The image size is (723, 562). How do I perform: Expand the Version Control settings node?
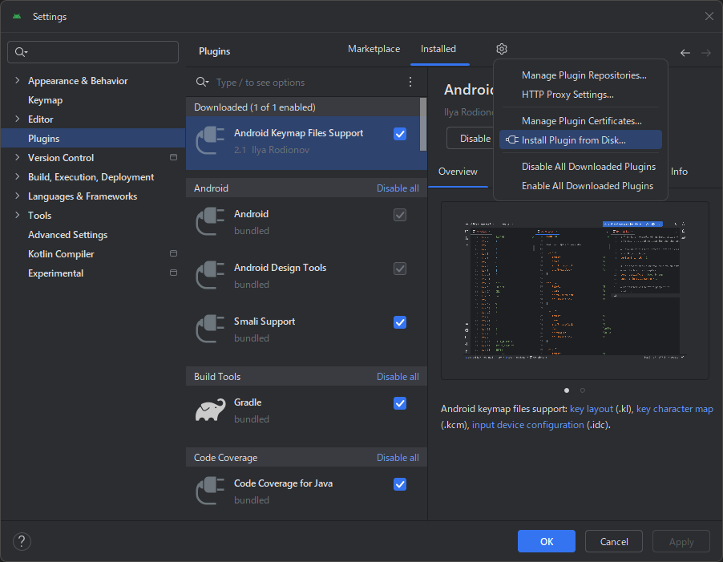(x=18, y=158)
